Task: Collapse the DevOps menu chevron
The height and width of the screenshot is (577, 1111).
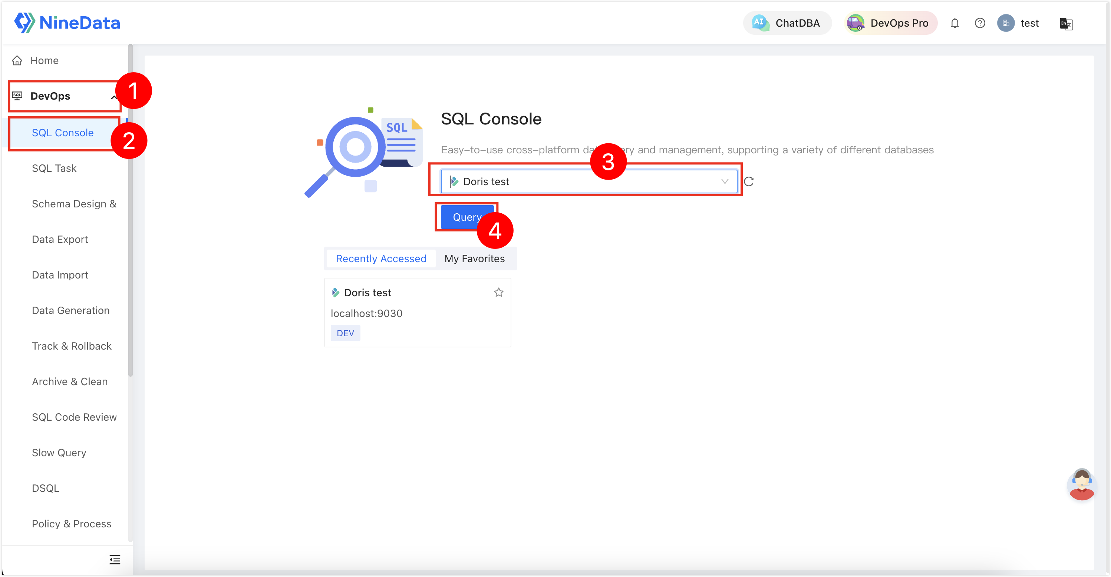Action: point(113,97)
